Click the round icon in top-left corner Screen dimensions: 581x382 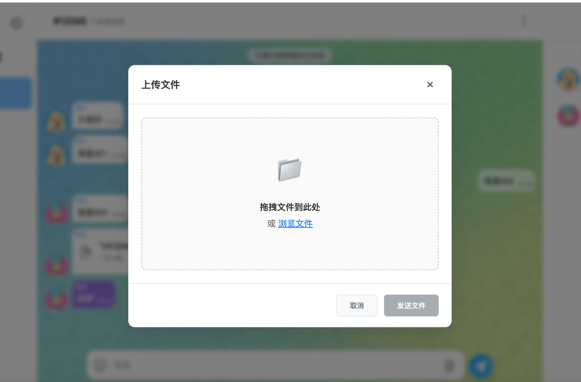point(17,23)
